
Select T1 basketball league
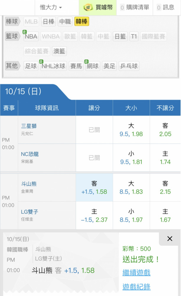pyautogui.click(x=134, y=36)
